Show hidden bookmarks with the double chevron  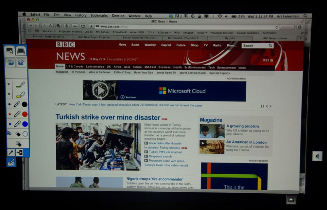[302, 33]
